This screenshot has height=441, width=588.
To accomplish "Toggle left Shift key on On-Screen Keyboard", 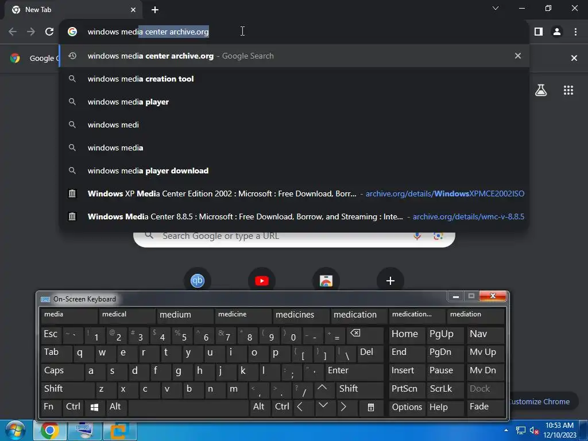I will (68, 389).
